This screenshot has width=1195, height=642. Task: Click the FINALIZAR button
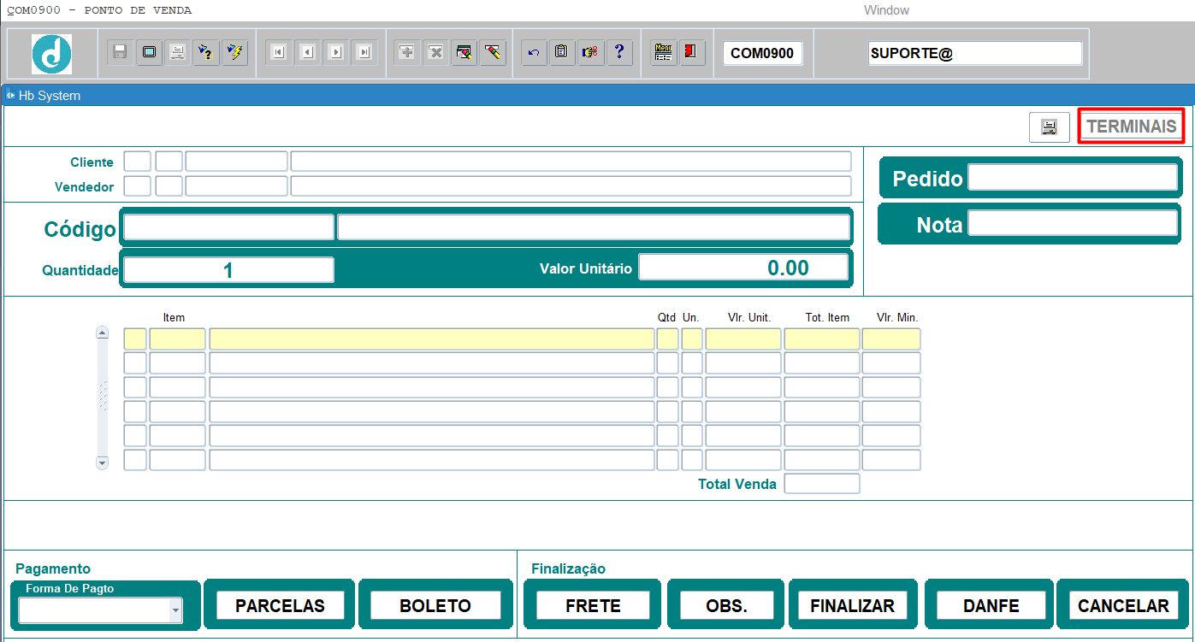[852, 606]
